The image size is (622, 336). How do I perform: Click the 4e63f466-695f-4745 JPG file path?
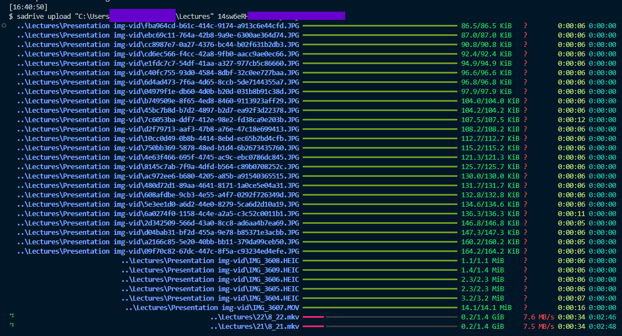158,157
